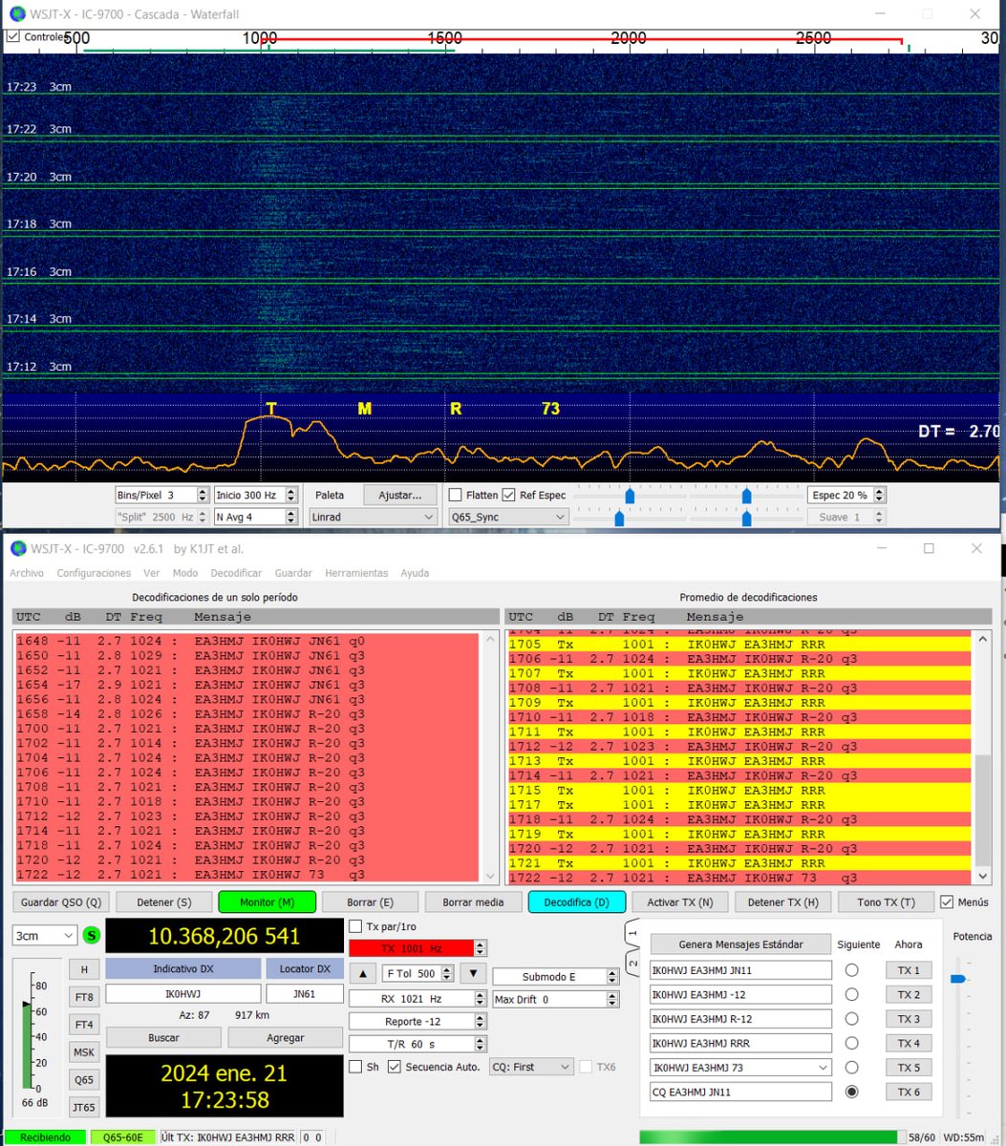Image resolution: width=1006 pixels, height=1146 pixels.
Task: Open the Q65_Sync dropdown
Action: click(508, 517)
